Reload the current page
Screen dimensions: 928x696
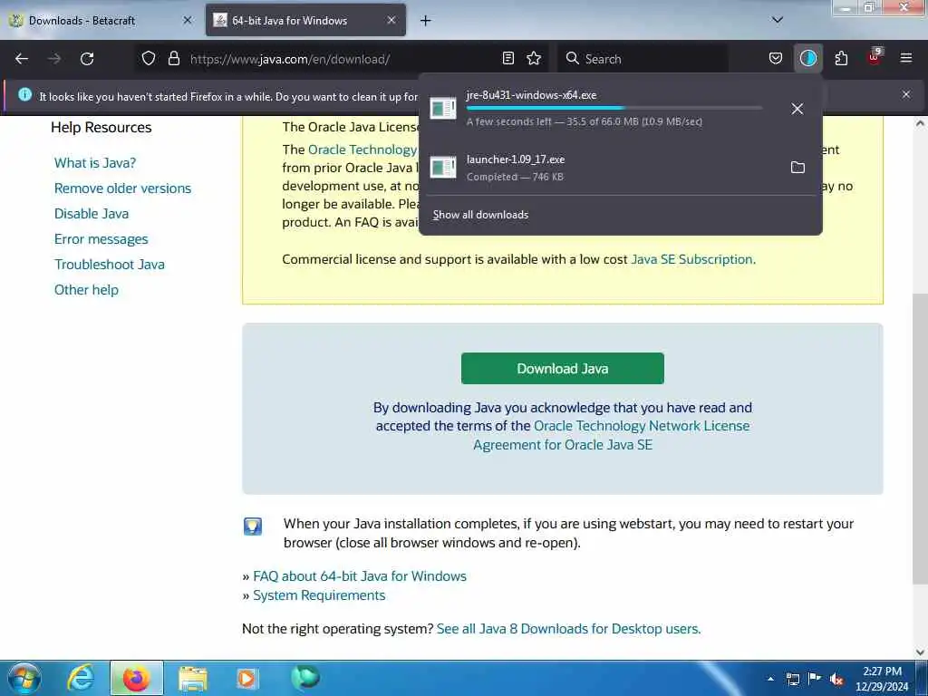tap(87, 59)
